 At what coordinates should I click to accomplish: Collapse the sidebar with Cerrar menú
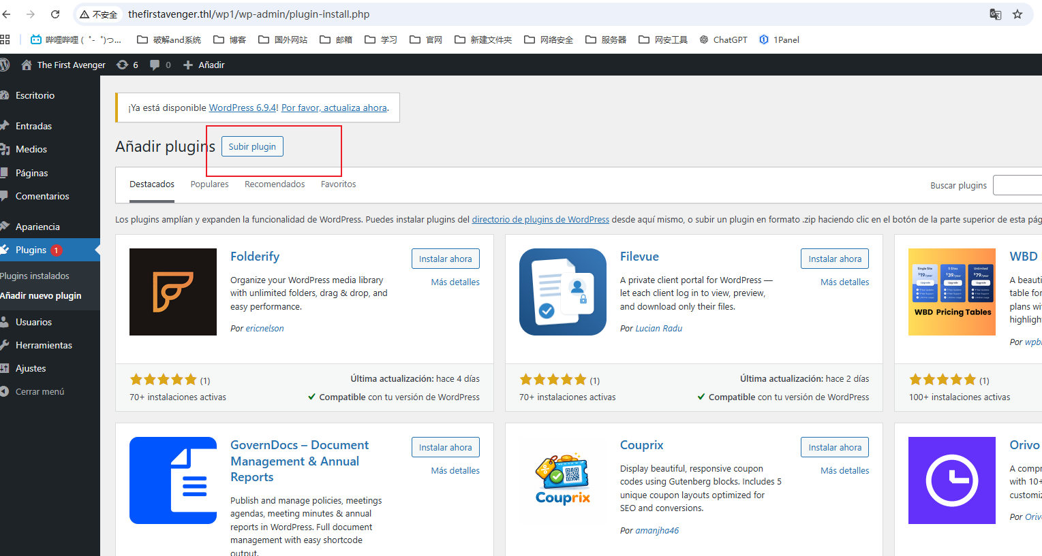pyautogui.click(x=50, y=391)
